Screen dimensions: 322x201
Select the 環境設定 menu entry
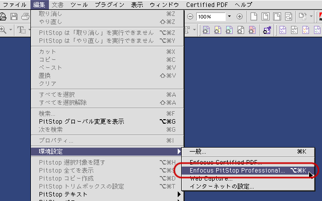(107, 152)
